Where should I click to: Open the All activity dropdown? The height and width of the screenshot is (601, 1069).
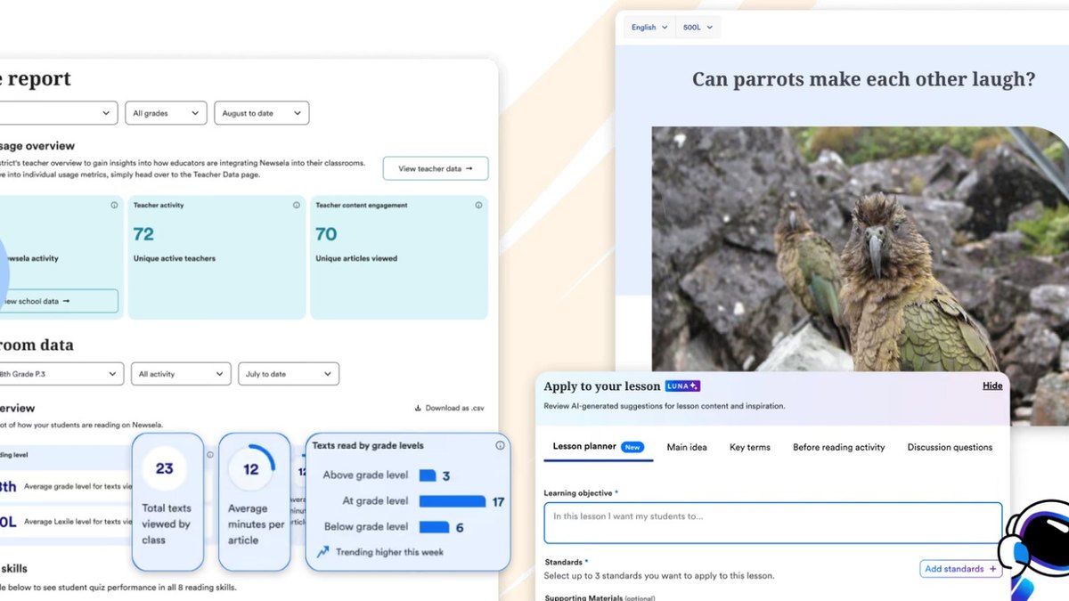click(181, 374)
